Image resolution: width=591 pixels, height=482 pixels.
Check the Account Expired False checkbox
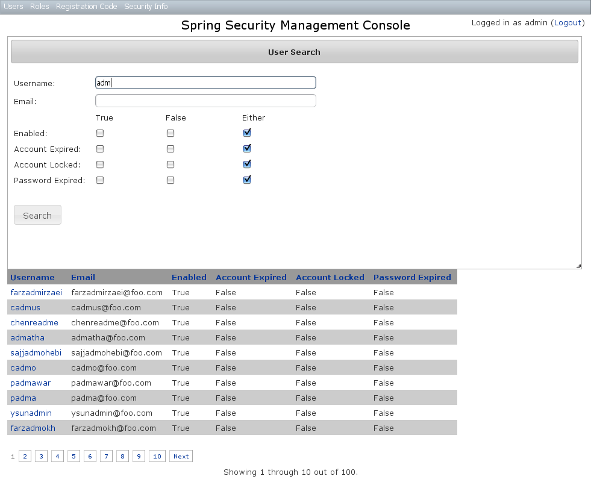(x=170, y=149)
